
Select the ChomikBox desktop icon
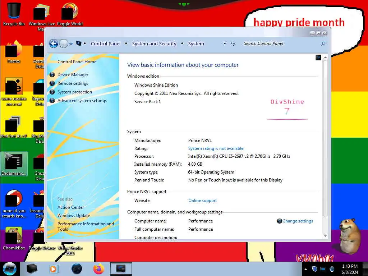[x=14, y=239]
